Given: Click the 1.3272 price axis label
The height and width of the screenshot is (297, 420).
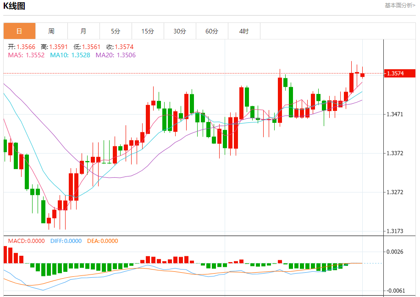Looking at the screenshot, I should 395,192.
